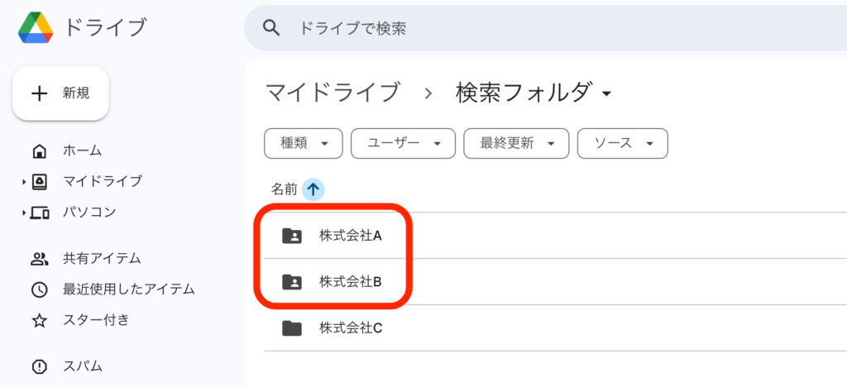Focus the ドライブで検索 search field

pos(496,28)
